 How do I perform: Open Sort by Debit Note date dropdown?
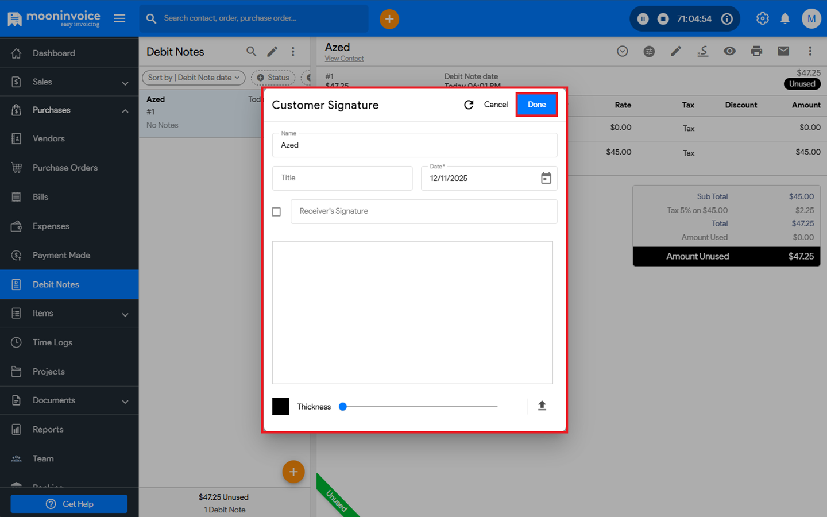click(x=194, y=78)
